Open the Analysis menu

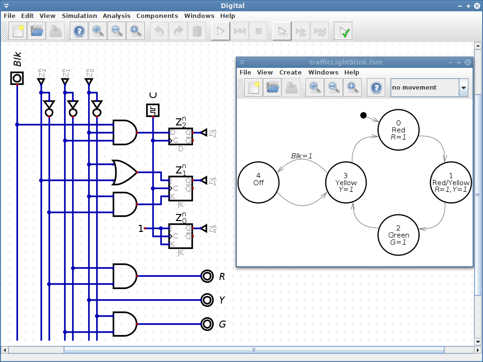tap(116, 16)
